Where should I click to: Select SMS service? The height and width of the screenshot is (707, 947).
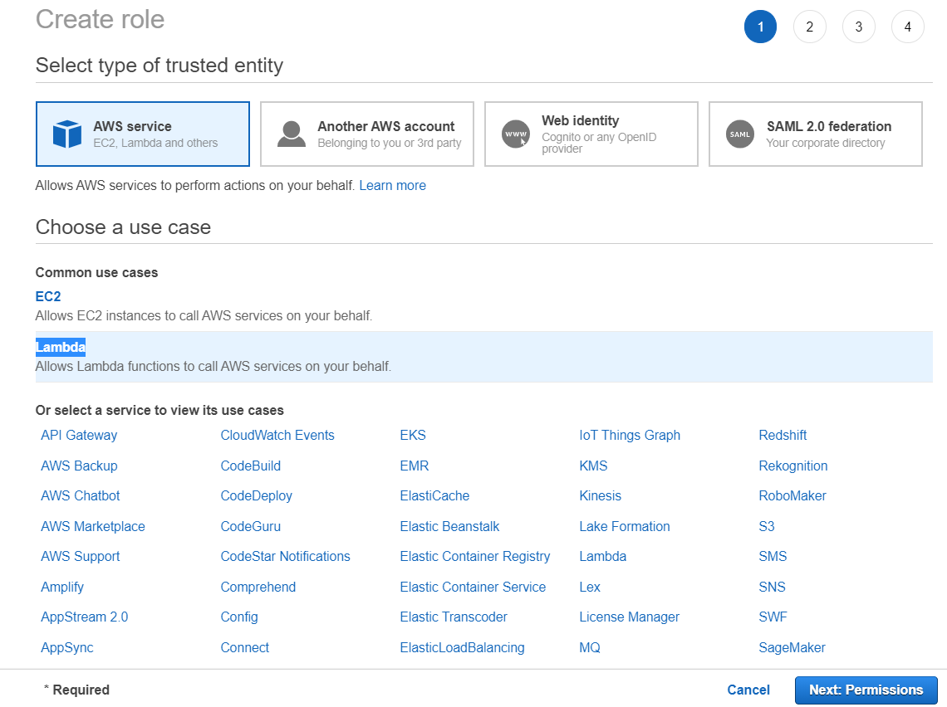pos(773,557)
